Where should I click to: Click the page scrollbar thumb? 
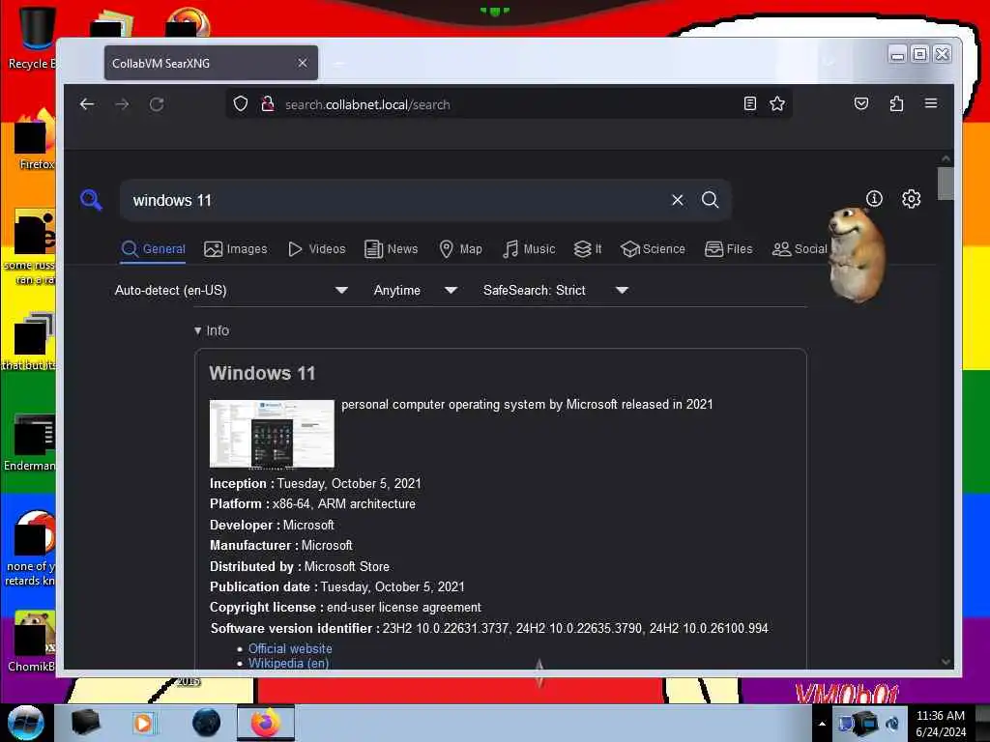(946, 183)
